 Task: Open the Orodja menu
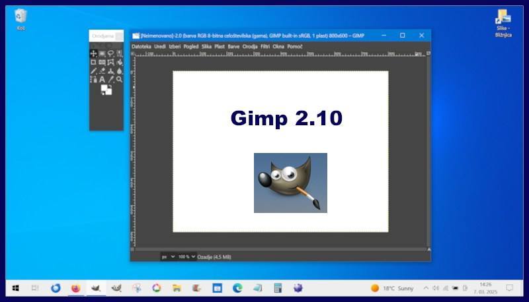(x=250, y=46)
